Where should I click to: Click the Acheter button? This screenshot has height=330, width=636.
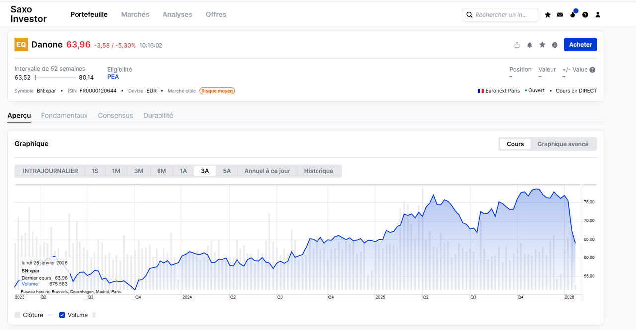click(580, 44)
